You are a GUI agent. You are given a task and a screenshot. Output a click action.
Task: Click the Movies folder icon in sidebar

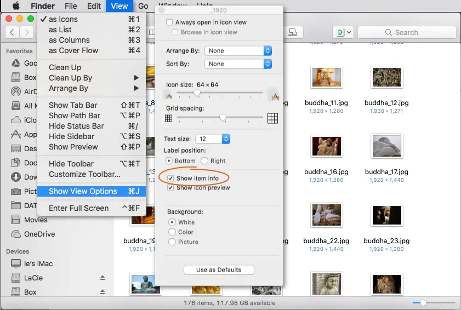click(x=15, y=220)
